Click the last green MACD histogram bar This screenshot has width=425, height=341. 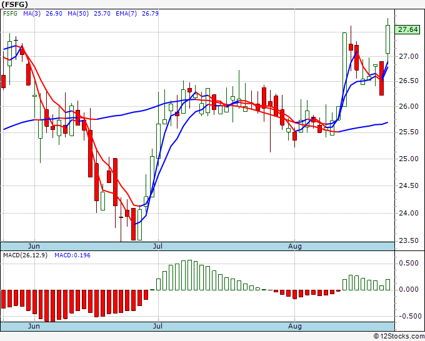pos(388,285)
